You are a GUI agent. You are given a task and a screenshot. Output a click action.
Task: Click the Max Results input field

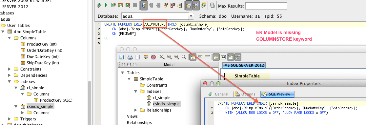[266, 6]
